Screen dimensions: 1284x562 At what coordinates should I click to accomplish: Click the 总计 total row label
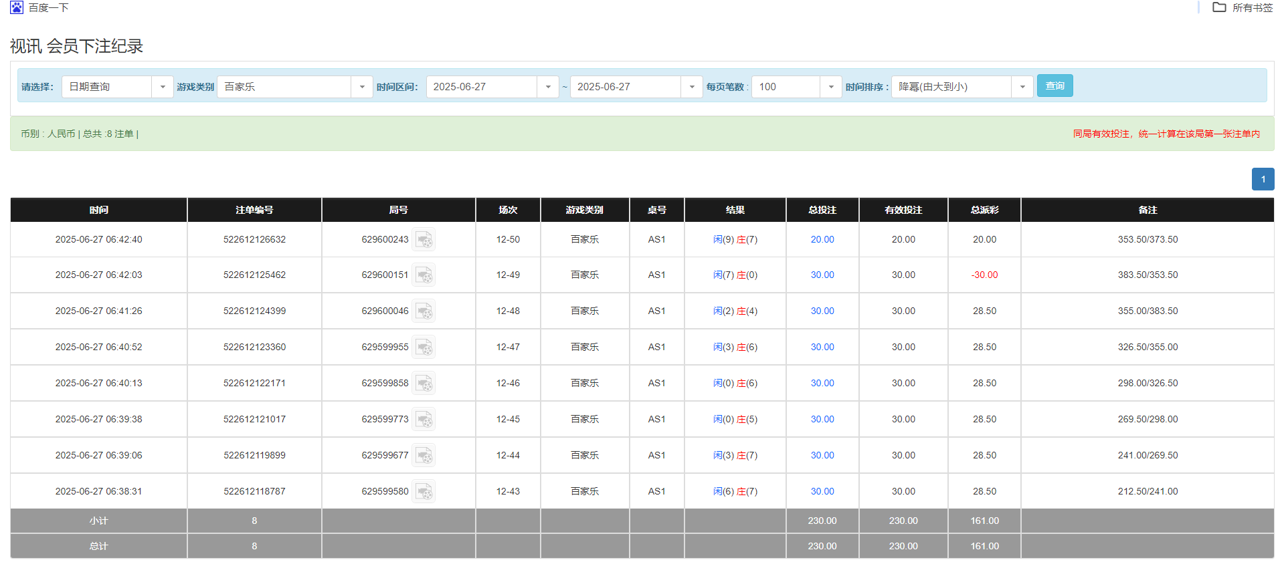pyautogui.click(x=98, y=546)
